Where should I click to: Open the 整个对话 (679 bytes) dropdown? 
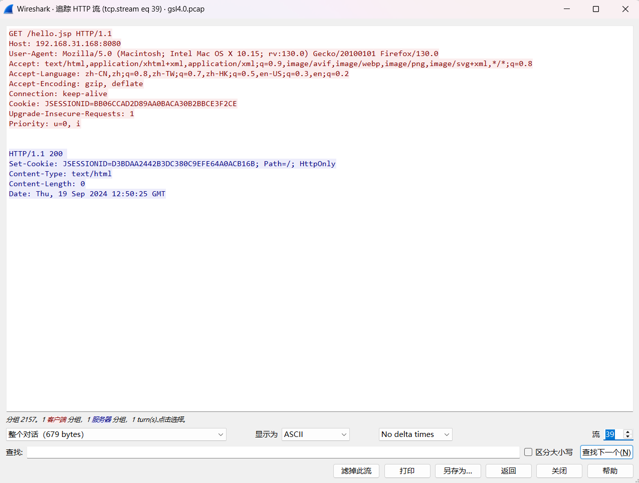coord(116,434)
